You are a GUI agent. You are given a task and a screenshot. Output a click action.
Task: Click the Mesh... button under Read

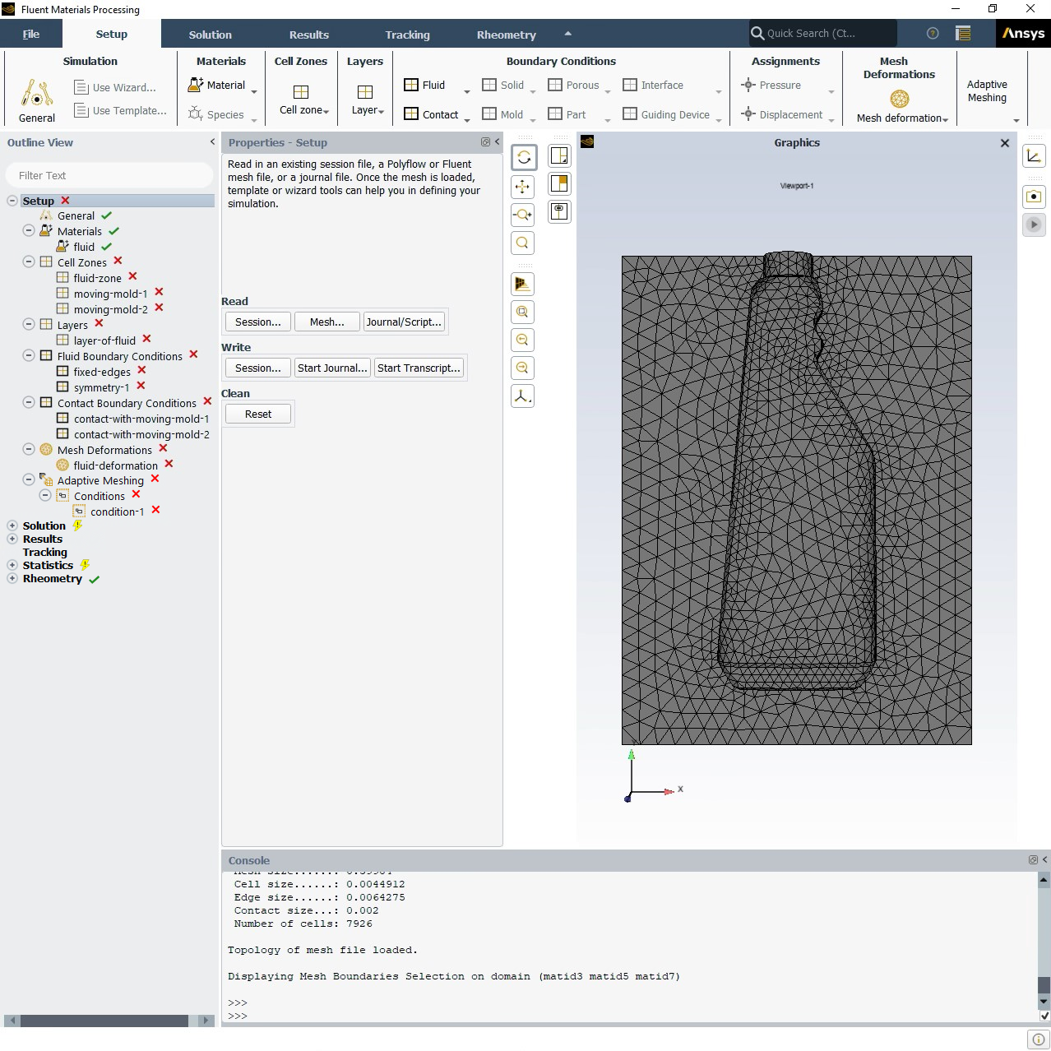tap(326, 322)
